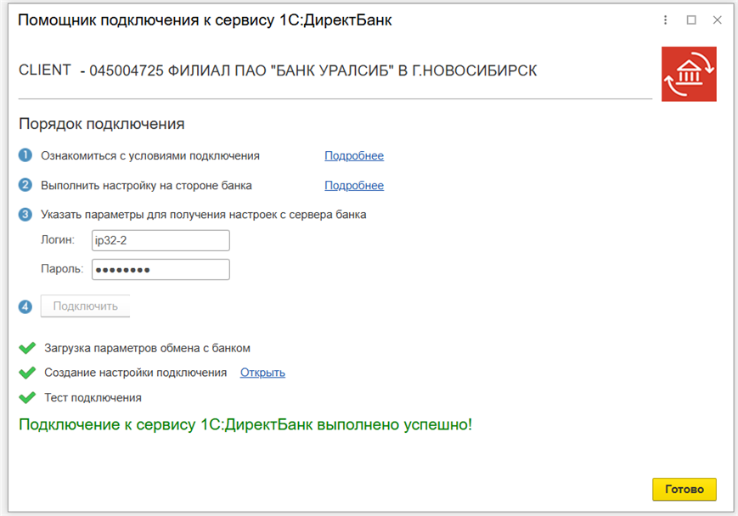The height and width of the screenshot is (516, 738).
Task: Close the Помощник подключения dialog
Action: [717, 20]
